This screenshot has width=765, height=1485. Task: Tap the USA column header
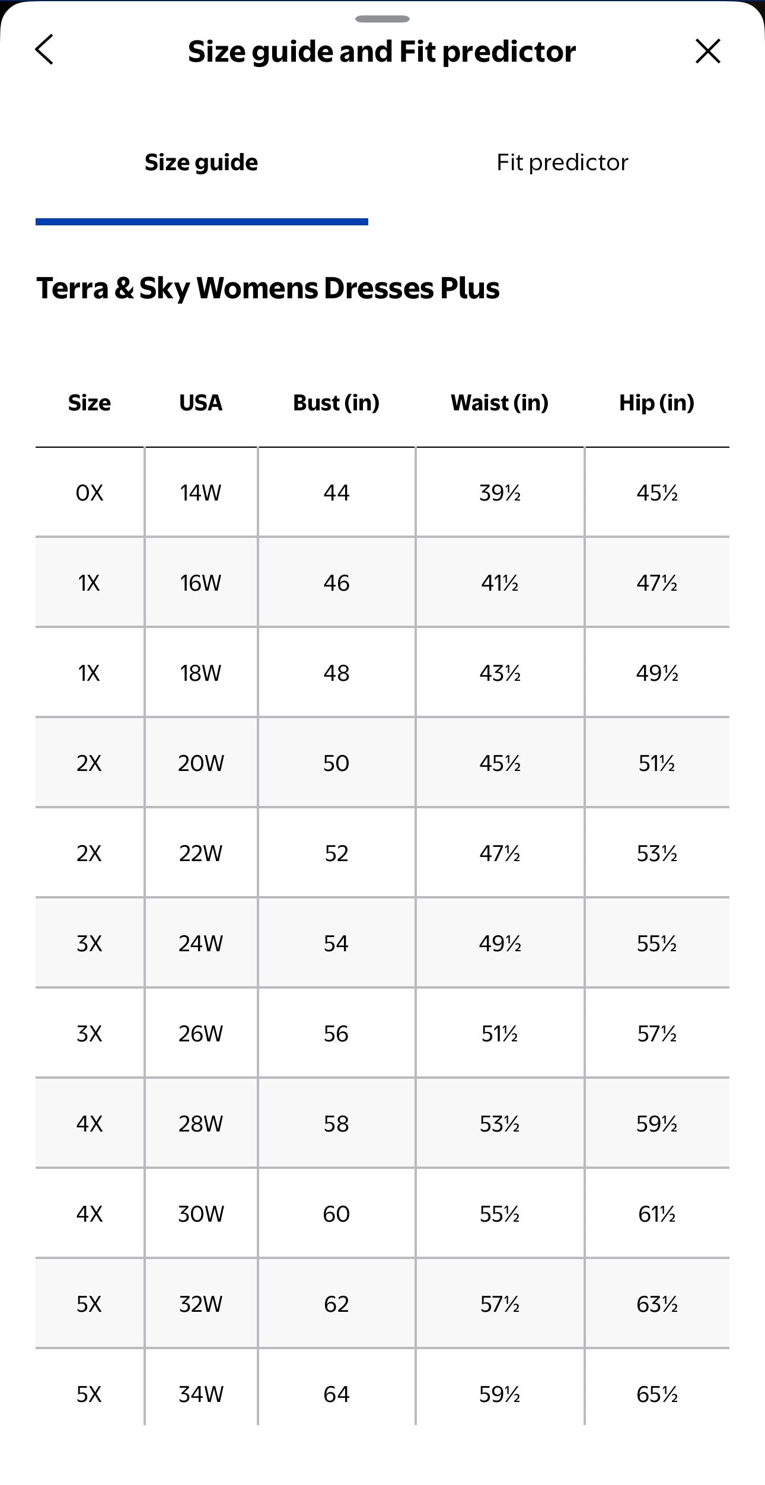(201, 403)
